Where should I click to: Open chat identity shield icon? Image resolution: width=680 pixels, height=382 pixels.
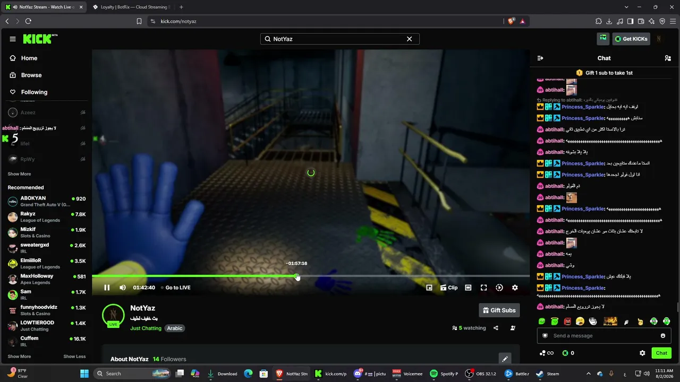(545, 336)
